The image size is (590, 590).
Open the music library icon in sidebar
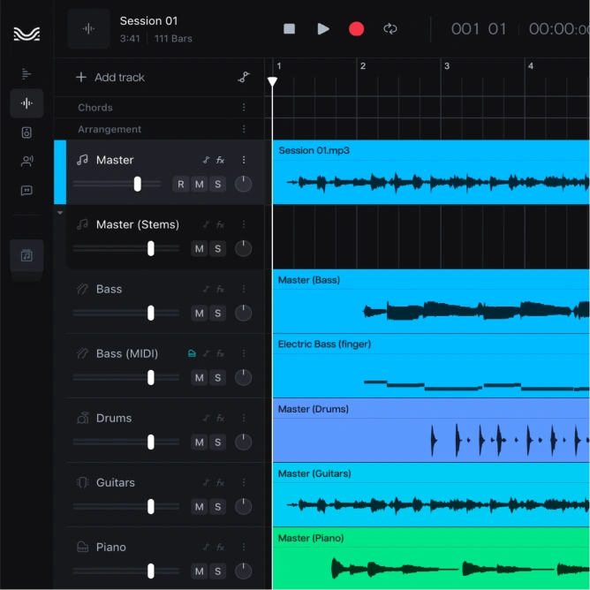[26, 256]
